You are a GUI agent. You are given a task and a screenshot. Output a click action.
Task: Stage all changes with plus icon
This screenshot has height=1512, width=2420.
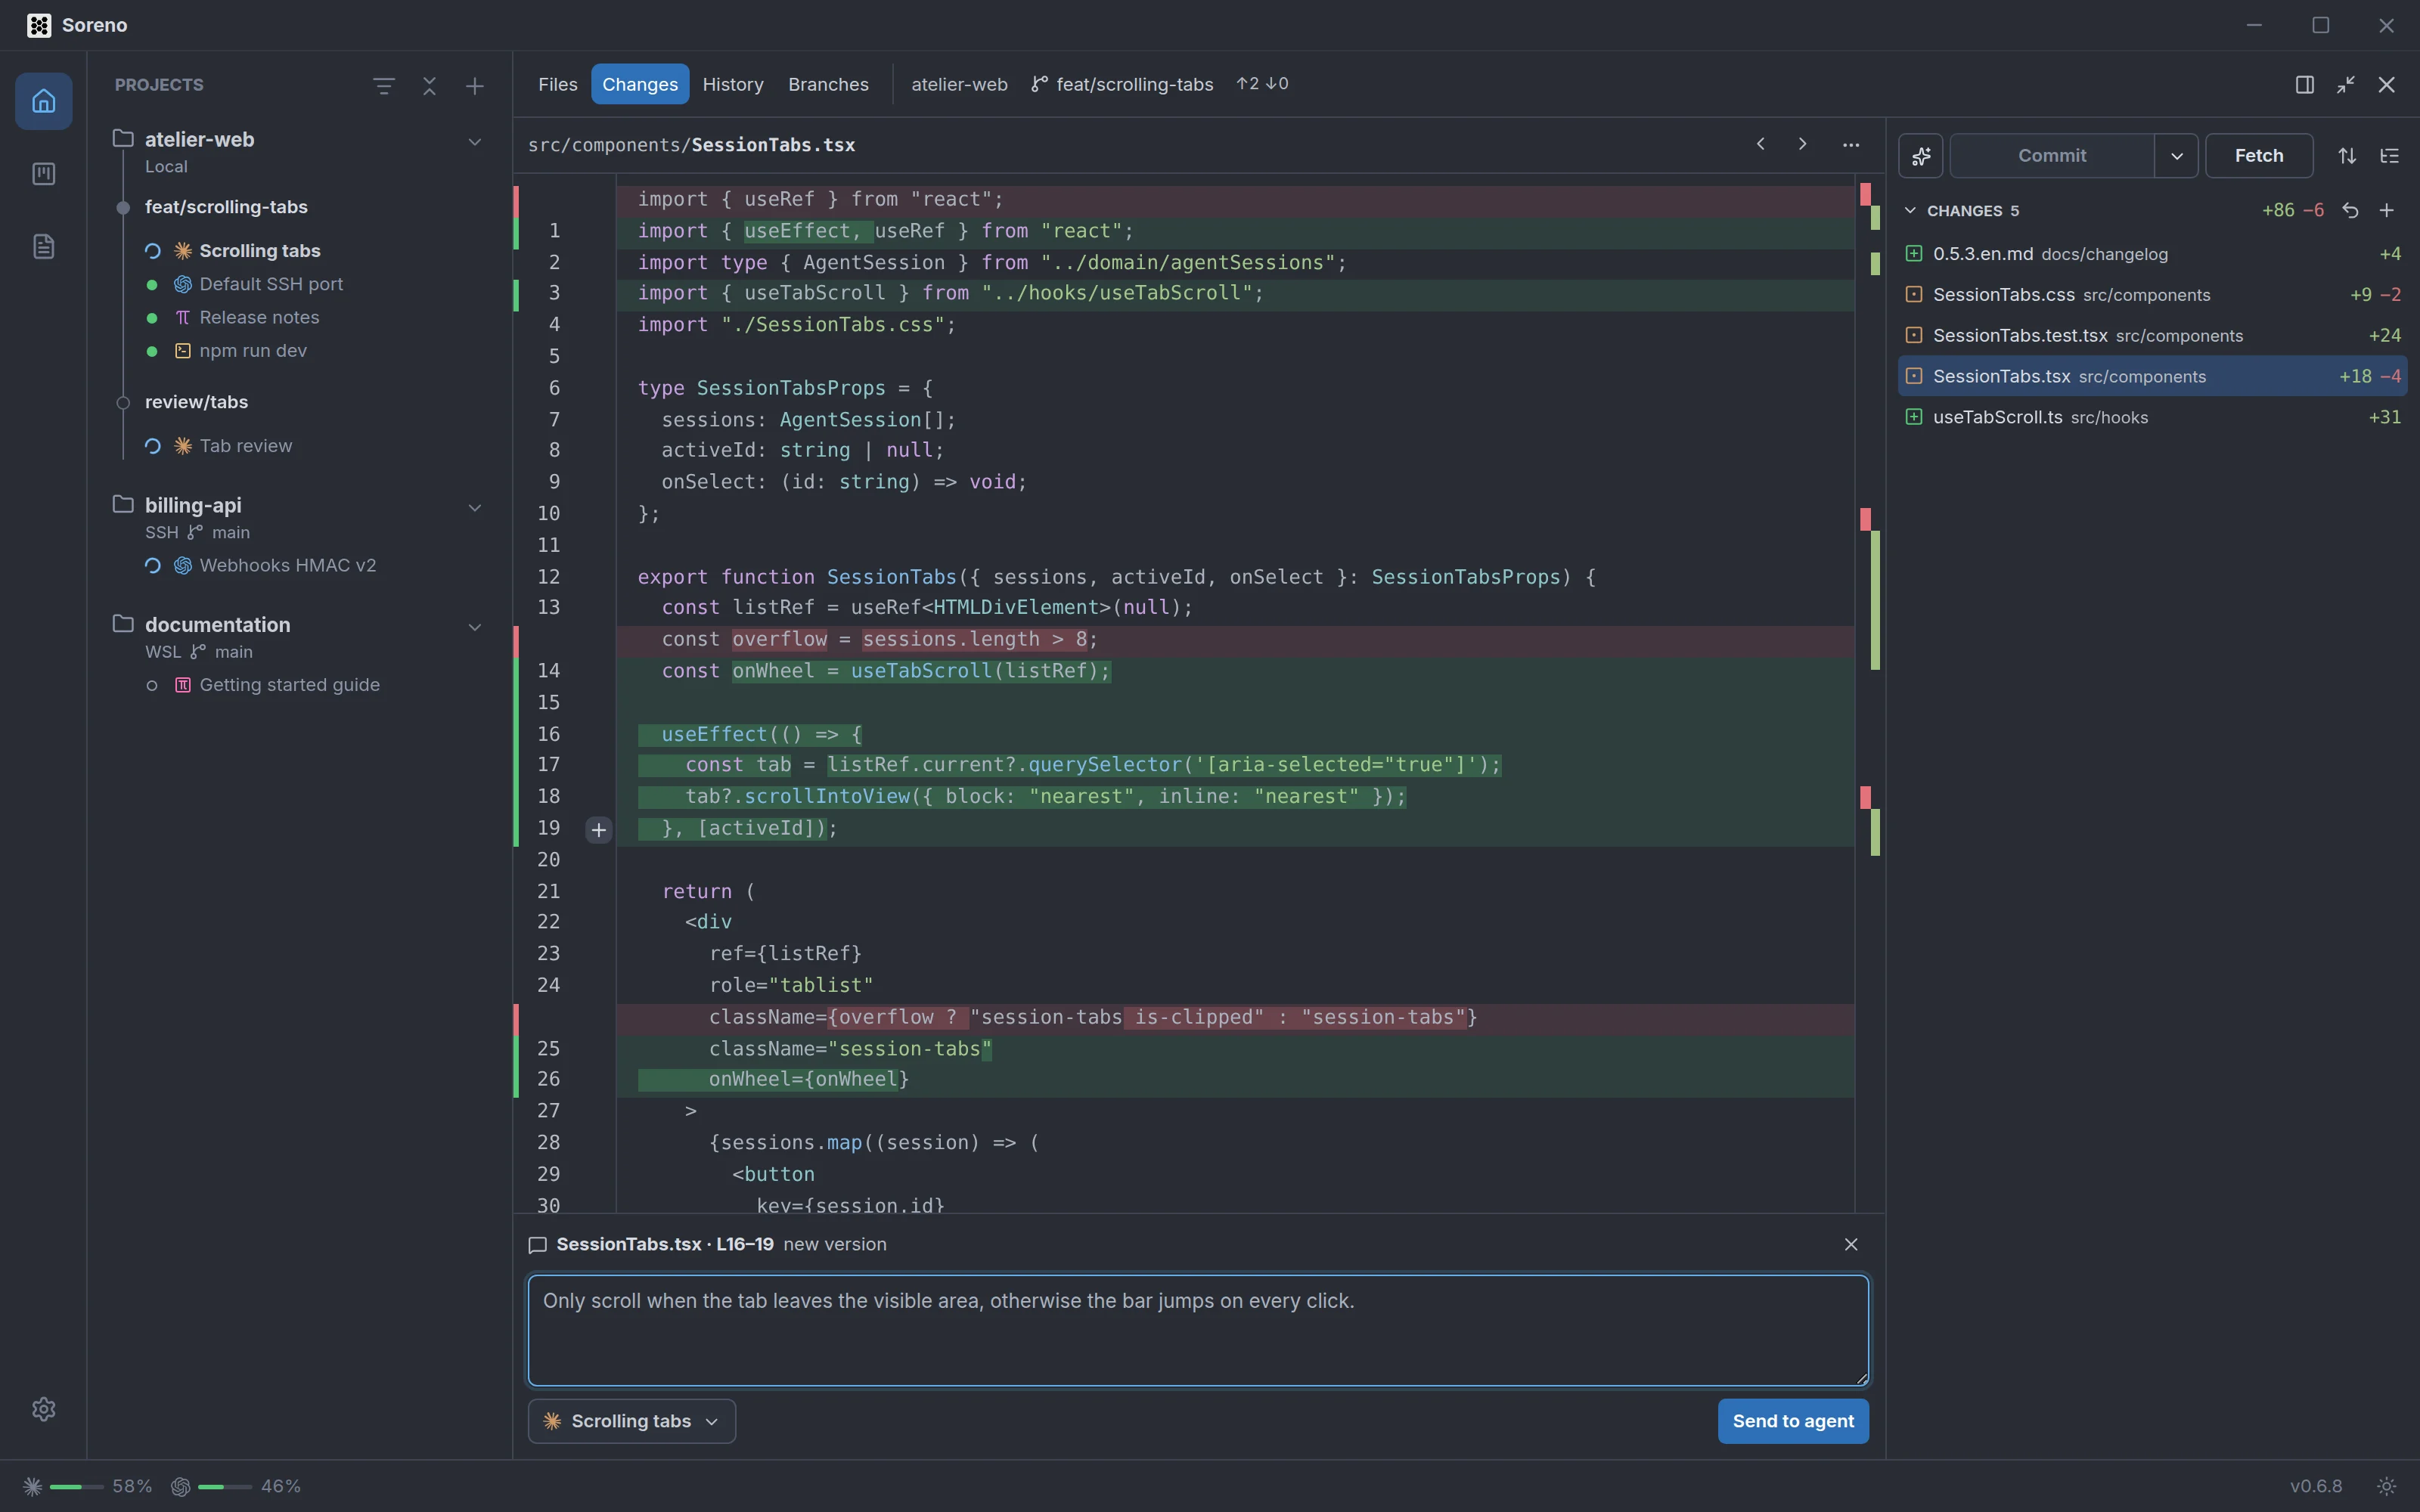pos(2387,211)
